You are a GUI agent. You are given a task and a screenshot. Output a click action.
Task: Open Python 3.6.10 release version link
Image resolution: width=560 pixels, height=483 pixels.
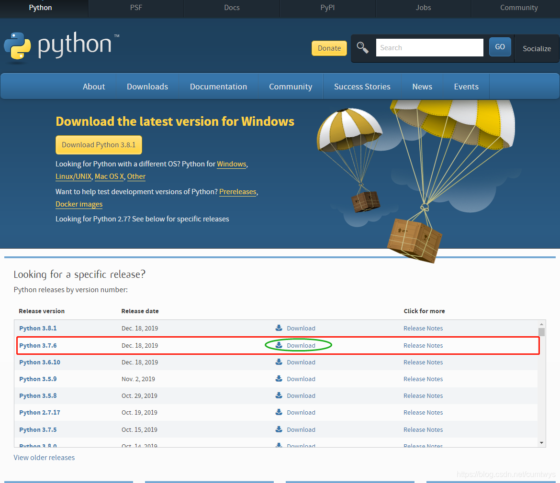coord(40,362)
